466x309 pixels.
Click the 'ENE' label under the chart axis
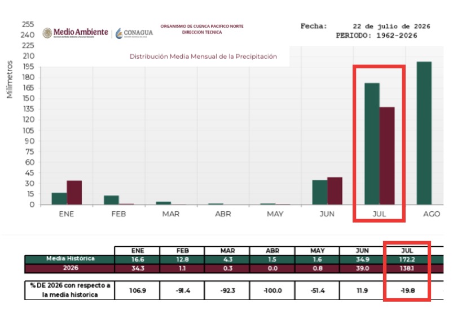click(66, 214)
